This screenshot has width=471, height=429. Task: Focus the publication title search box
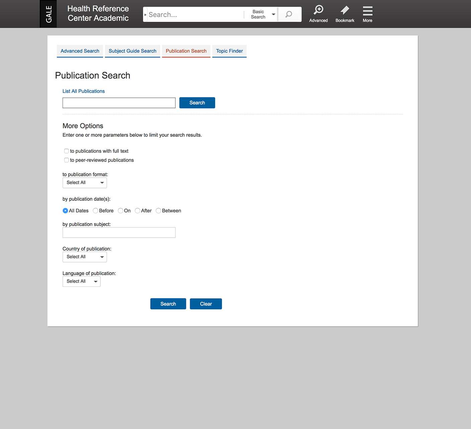pos(119,103)
